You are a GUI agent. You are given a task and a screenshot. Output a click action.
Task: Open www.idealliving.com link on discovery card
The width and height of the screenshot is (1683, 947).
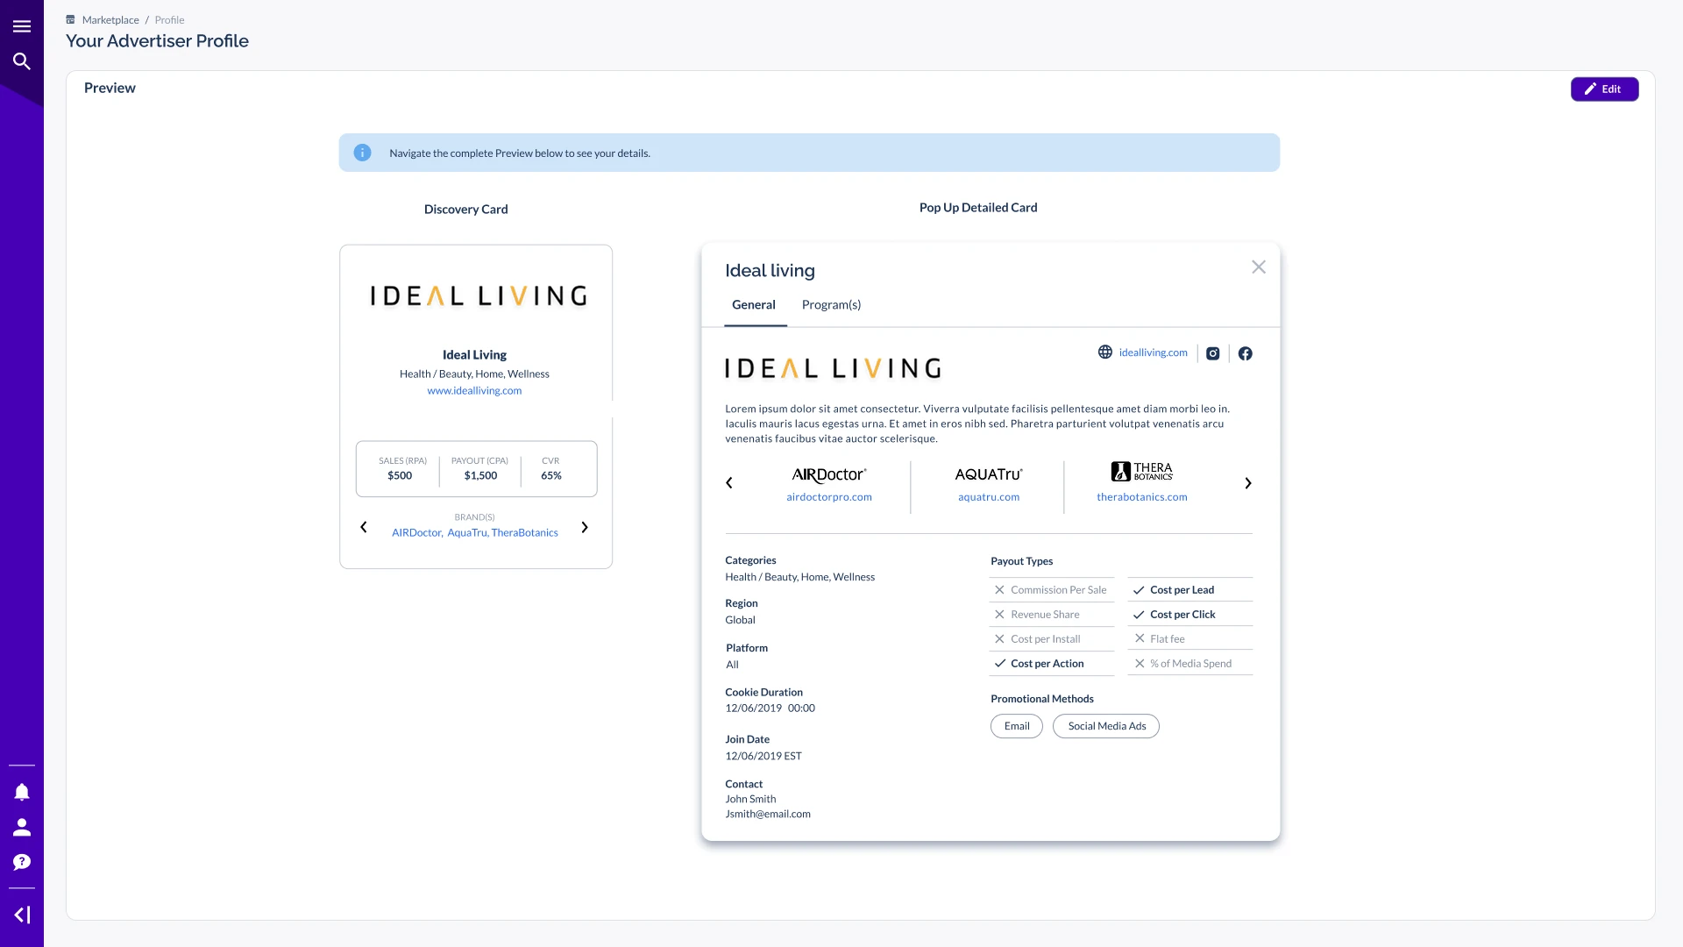click(474, 391)
